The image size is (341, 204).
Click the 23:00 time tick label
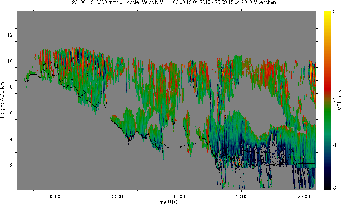pos(304,196)
